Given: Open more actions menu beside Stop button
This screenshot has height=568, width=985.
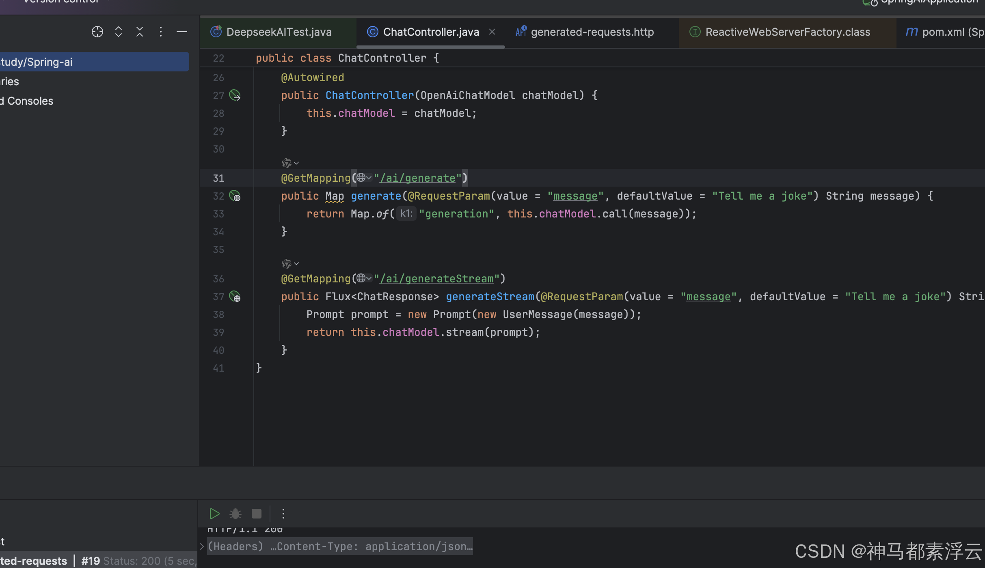Looking at the screenshot, I should 283,514.
